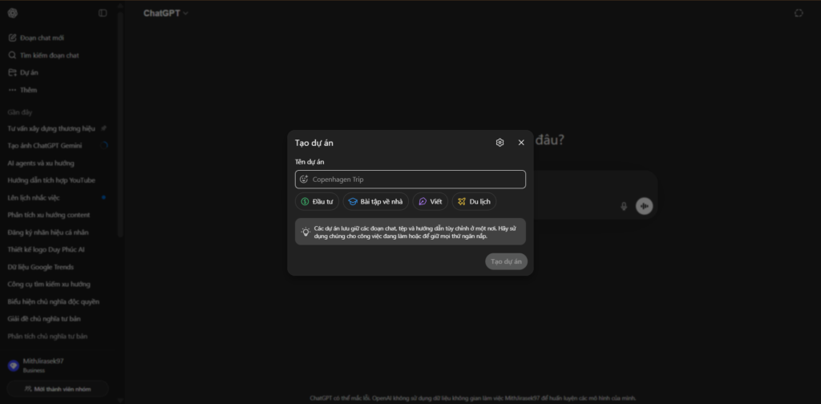Click the temporary chat icon at top right
Viewport: 821px width, 404px height.
point(799,13)
